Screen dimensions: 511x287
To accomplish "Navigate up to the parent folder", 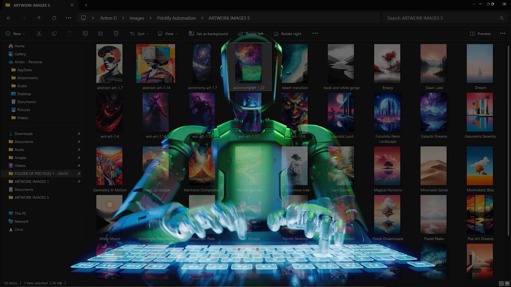I will [39, 18].
